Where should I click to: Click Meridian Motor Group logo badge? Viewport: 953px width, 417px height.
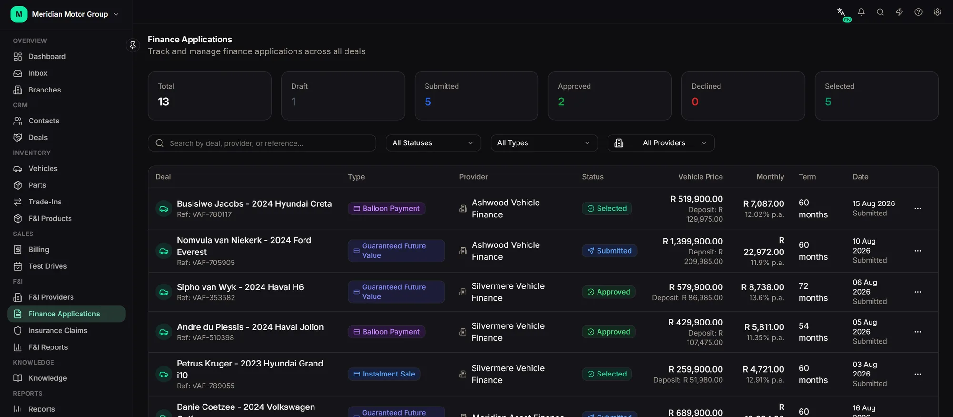click(19, 14)
